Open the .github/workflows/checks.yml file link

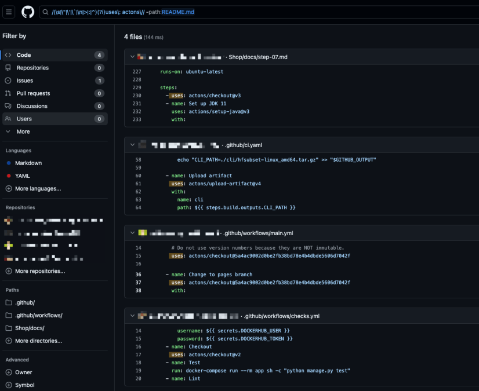[281, 316]
